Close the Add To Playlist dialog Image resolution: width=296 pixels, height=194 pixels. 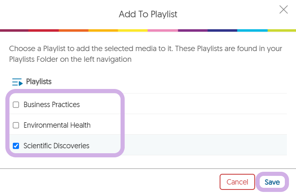(x=284, y=10)
